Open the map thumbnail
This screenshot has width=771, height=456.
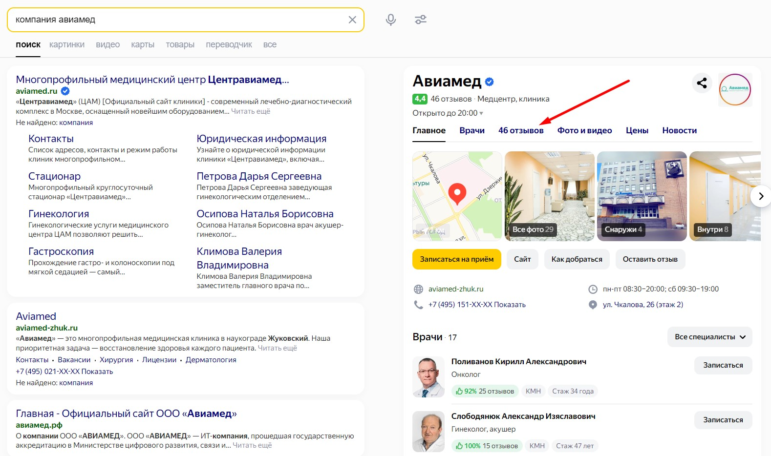457,196
